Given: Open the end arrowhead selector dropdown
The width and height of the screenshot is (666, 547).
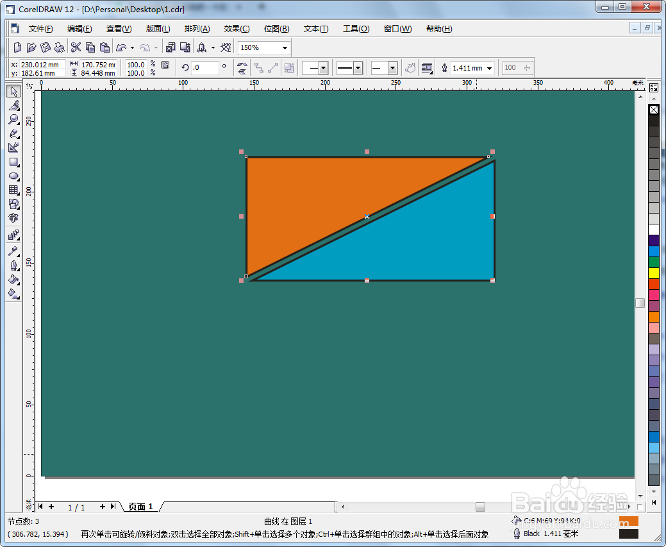Looking at the screenshot, I should click(393, 68).
